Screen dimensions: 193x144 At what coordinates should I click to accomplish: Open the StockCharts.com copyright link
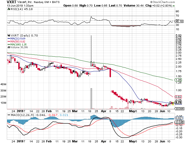tap(162, 2)
